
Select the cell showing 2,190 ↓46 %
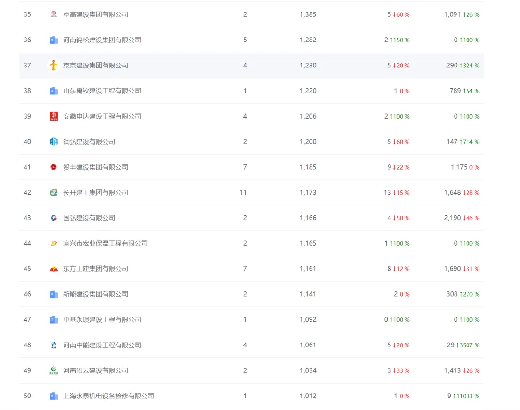click(x=462, y=218)
